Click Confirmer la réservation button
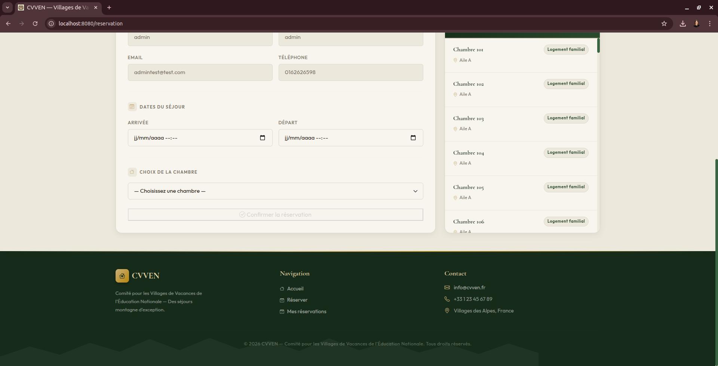 (275, 215)
